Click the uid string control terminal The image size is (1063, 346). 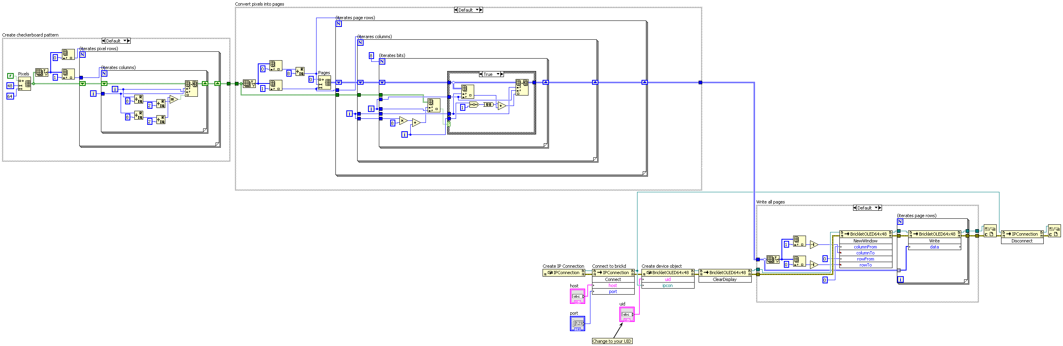point(627,314)
